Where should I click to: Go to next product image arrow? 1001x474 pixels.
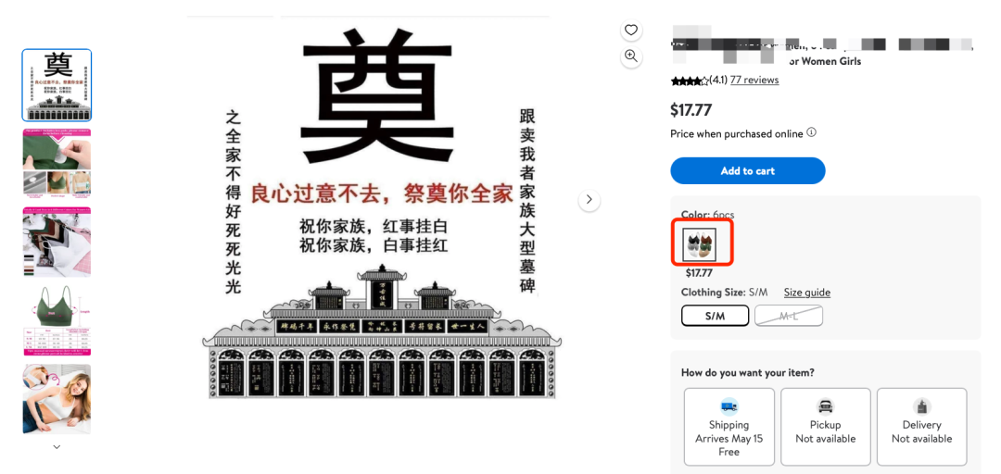pos(589,200)
